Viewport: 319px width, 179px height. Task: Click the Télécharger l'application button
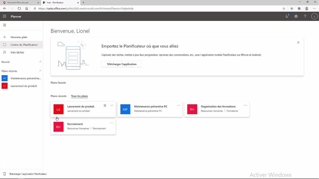121,64
